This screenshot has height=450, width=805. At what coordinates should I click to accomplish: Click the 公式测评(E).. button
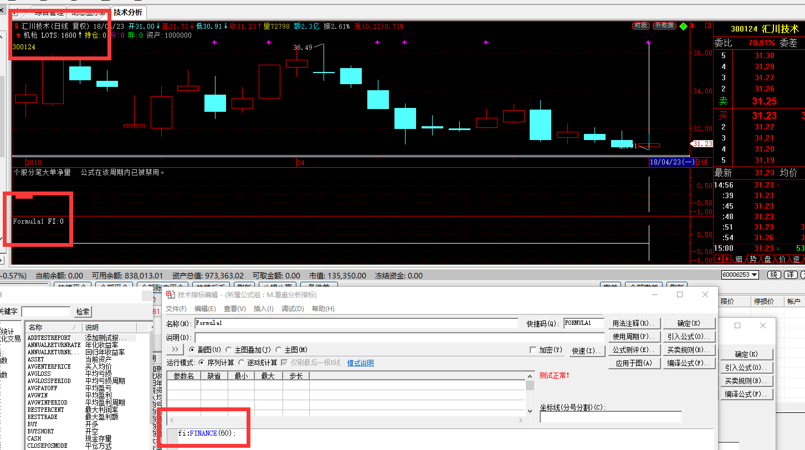(634, 350)
